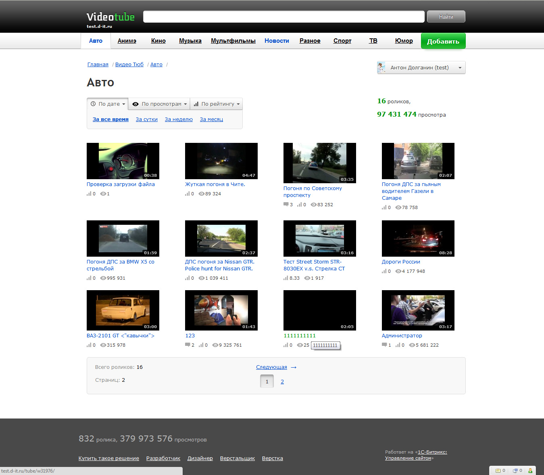Click the next page arrow icon

click(x=294, y=367)
